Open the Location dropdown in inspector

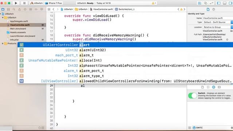218,27
